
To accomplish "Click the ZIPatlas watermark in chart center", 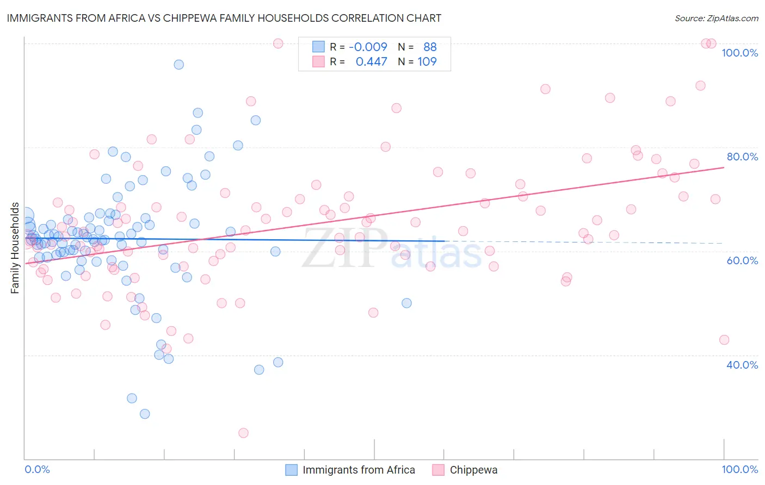I will coord(392,248).
